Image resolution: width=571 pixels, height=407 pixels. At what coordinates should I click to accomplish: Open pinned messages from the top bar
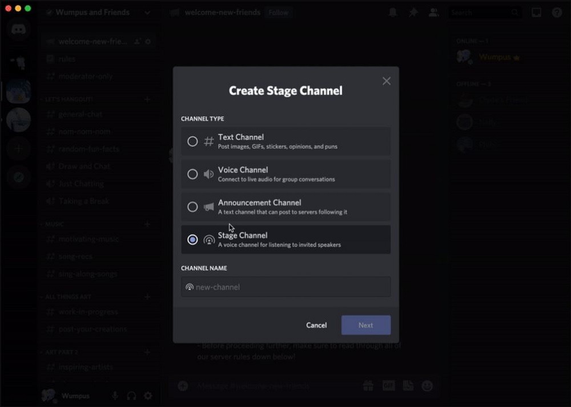point(413,12)
